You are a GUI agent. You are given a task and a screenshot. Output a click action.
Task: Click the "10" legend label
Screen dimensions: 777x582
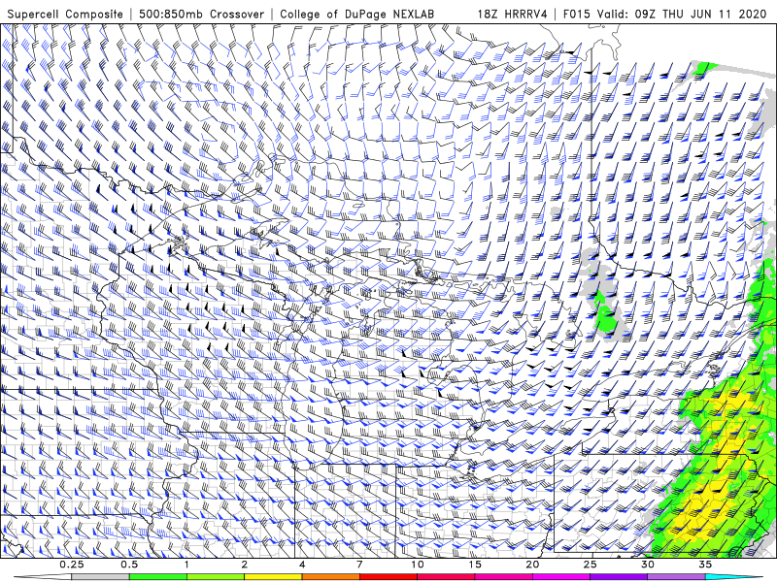[x=418, y=565]
